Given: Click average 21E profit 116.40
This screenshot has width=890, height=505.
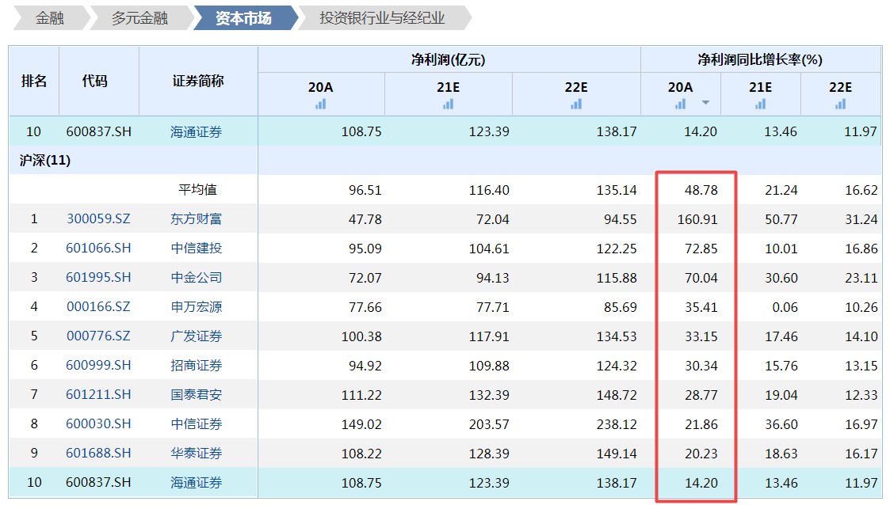Looking at the screenshot, I should [489, 190].
